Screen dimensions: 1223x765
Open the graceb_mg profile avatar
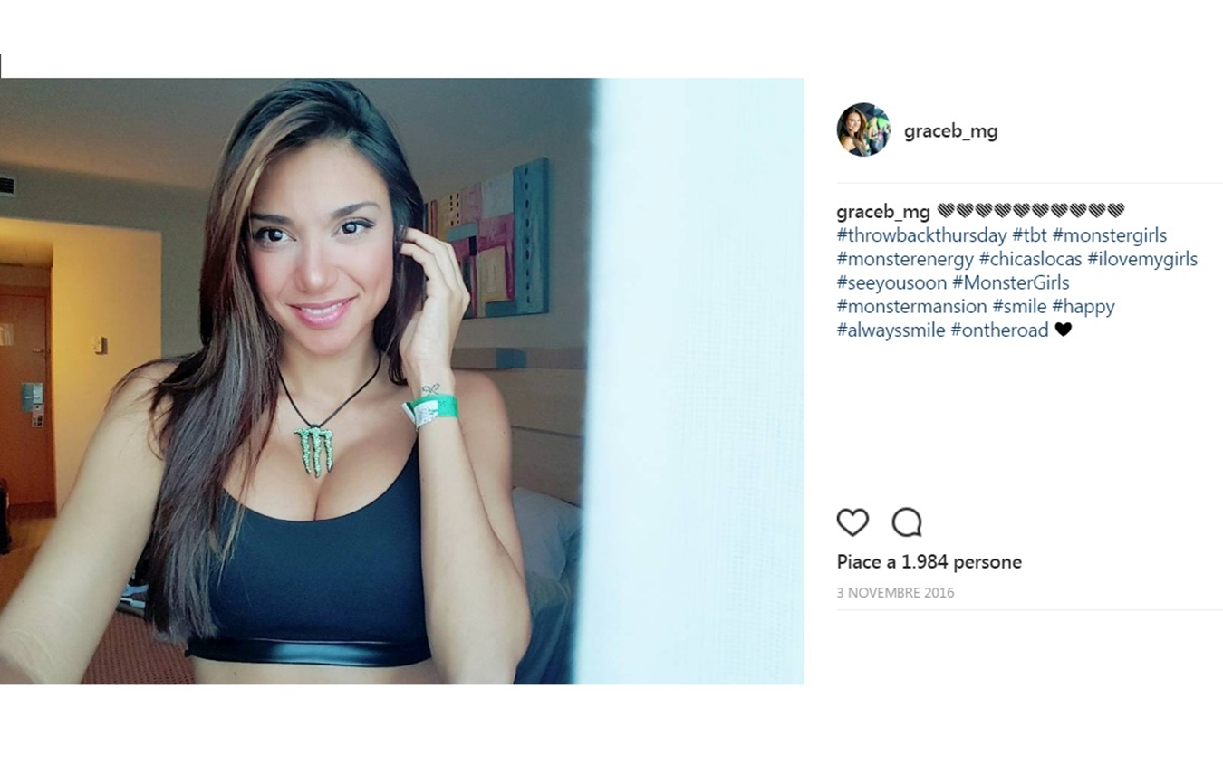pos(863,129)
